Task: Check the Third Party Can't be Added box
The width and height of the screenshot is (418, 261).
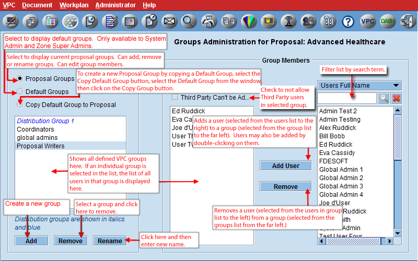Action: (175, 98)
